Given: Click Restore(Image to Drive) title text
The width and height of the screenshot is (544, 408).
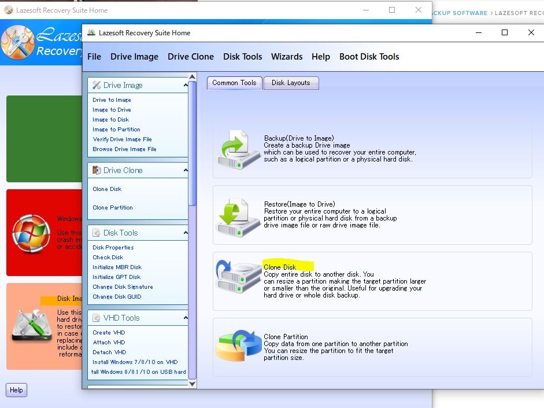Looking at the screenshot, I should click(299, 204).
